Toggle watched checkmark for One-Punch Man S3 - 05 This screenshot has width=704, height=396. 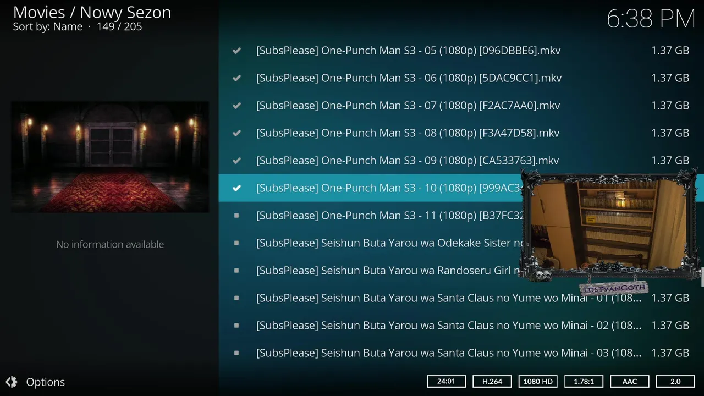point(237,51)
